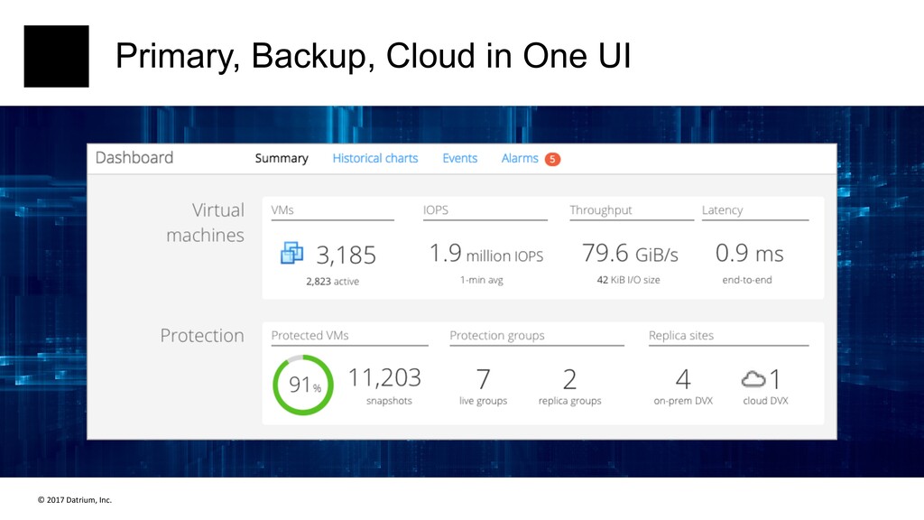This screenshot has width=924, height=520.
Task: Open the Summary tab
Action: pyautogui.click(x=282, y=159)
